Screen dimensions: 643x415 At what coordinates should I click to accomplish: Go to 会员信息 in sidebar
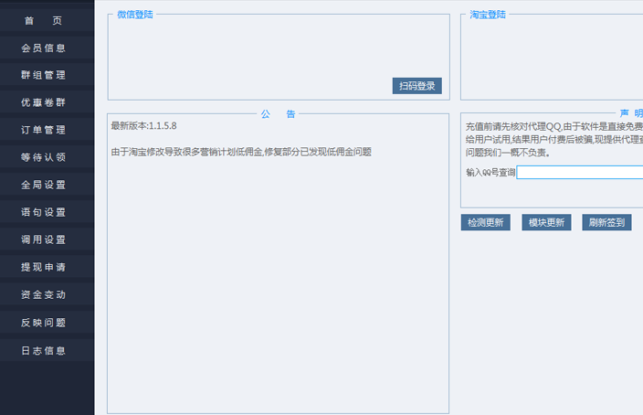point(44,48)
